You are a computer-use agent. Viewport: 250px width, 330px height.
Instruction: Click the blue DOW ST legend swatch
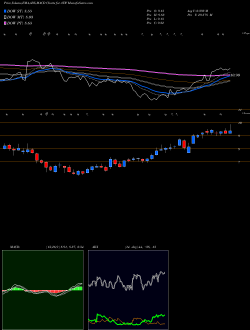click(x=5, y=11)
